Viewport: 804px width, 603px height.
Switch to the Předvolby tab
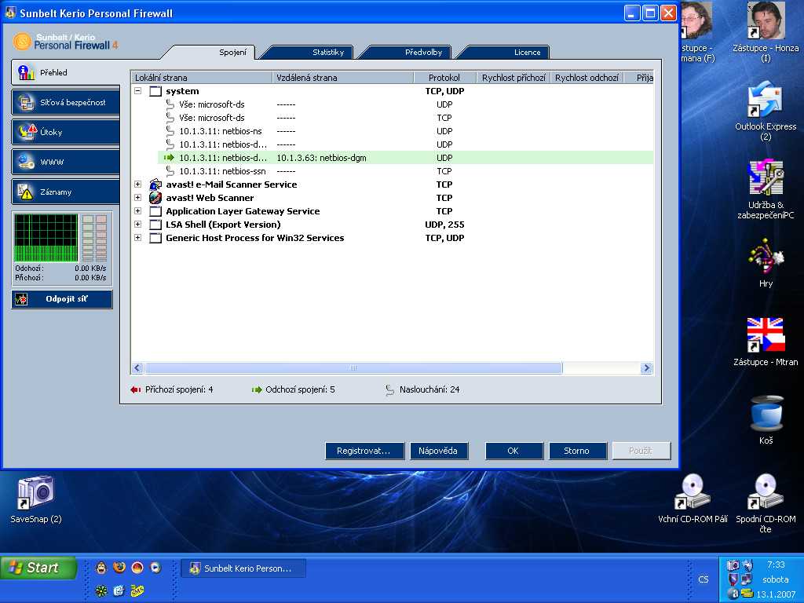[423, 53]
